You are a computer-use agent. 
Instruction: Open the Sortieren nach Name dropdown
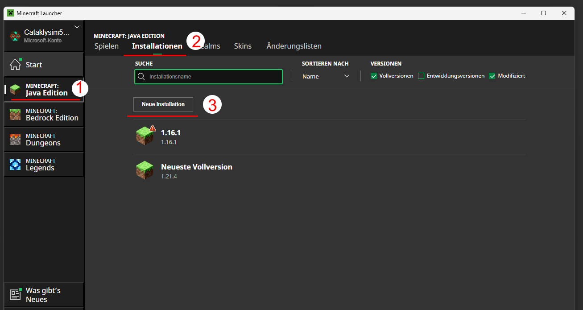click(x=326, y=76)
